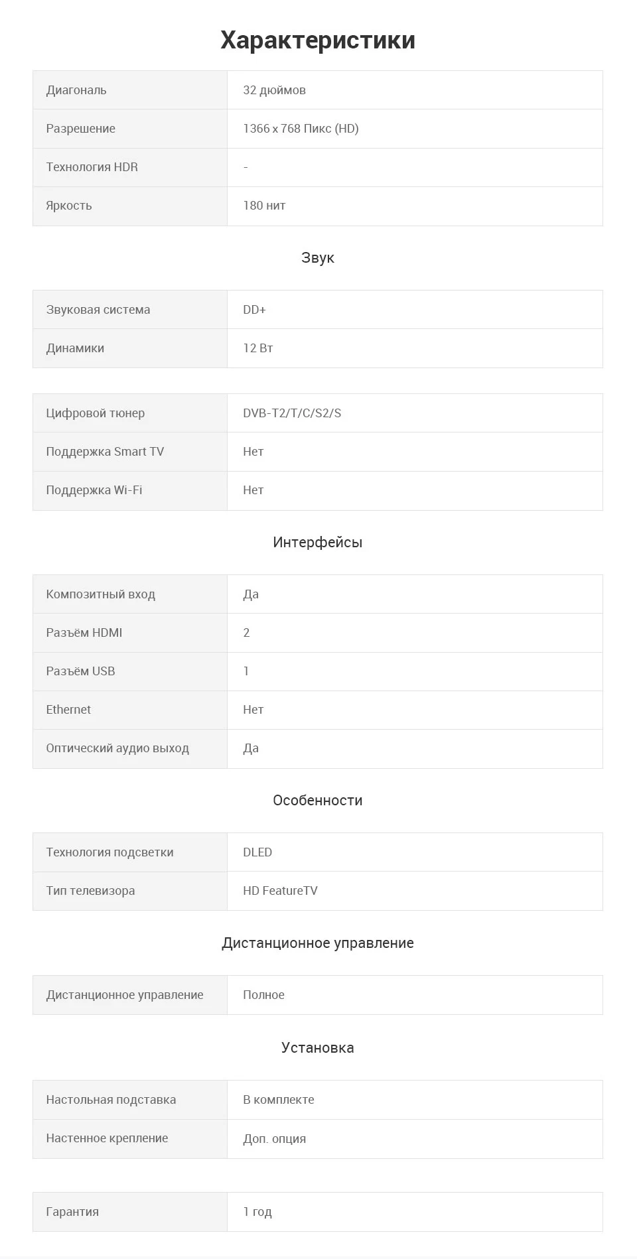This screenshot has height=1259, width=637.
Task: Select the DD+ sound system value
Action: click(x=254, y=310)
